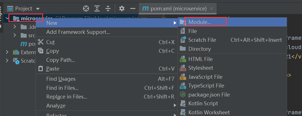Close the pom.xml (microservice) tab
This screenshot has height=116, width=302.
click(x=211, y=9)
